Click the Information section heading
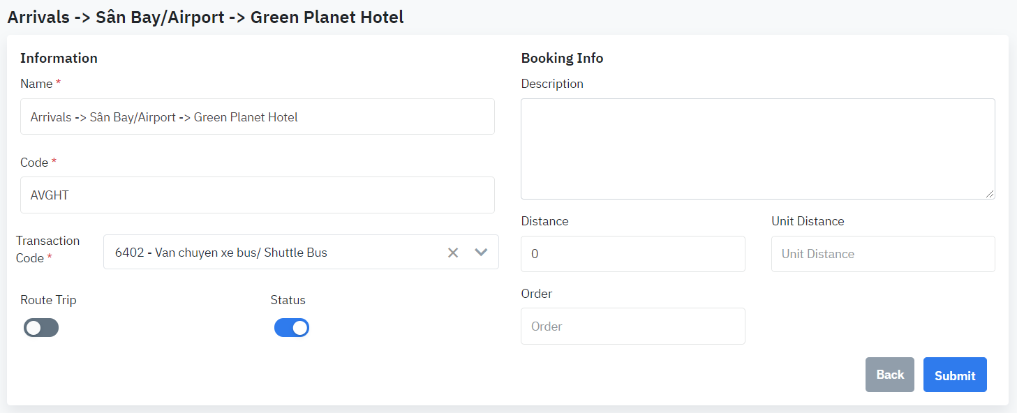 click(59, 58)
